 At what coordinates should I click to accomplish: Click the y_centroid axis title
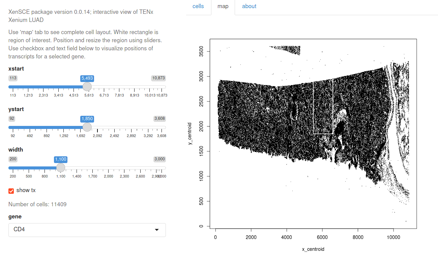tap(190, 134)
